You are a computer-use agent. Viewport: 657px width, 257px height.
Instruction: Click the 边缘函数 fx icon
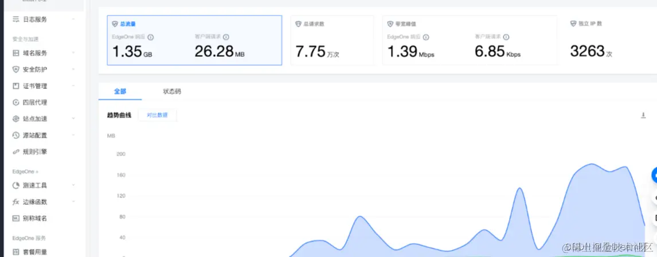pos(16,202)
